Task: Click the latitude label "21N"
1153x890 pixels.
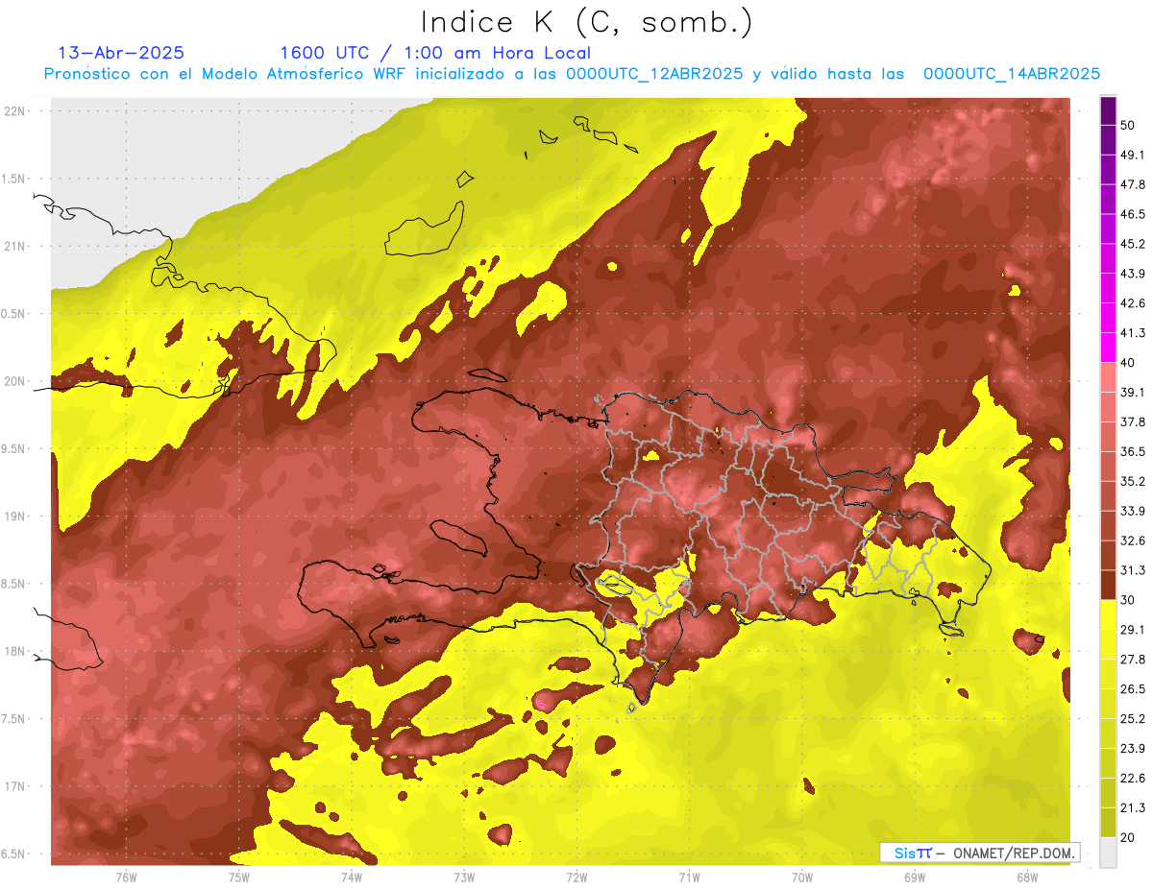Action: coord(15,246)
